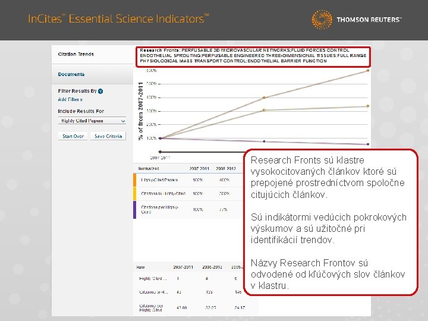
Task: Open the Highly Cited Papers dropdown
Action: [x=92, y=121]
